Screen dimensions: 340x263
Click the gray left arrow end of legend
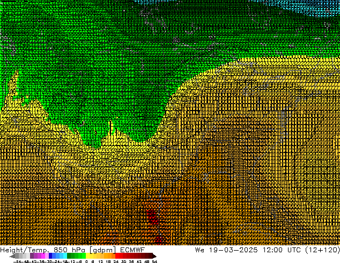(12, 256)
